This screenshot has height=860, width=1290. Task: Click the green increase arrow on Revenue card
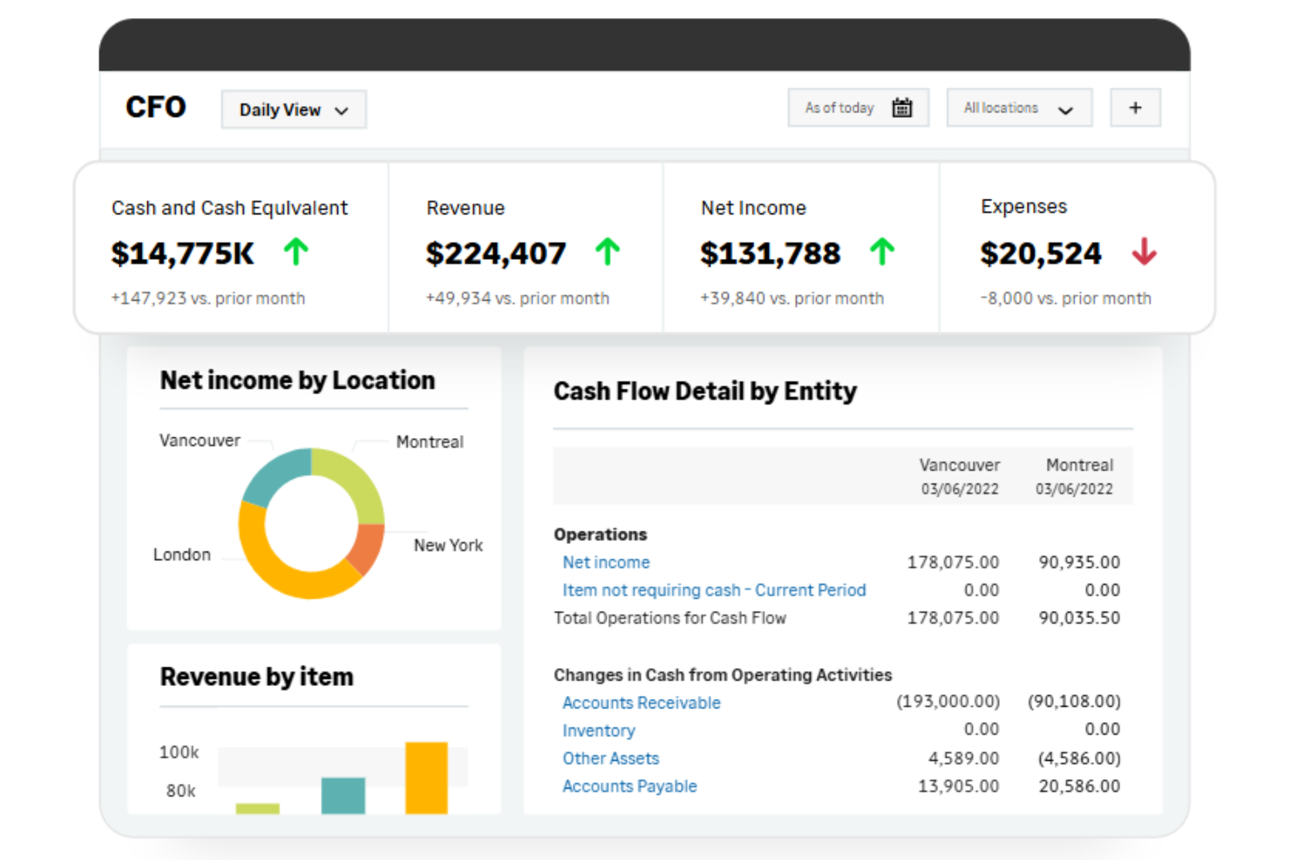tap(608, 252)
